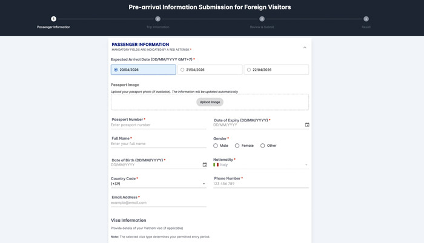This screenshot has width=424, height=243.
Task: Select arrival date 20/04/2026
Action: [116, 70]
